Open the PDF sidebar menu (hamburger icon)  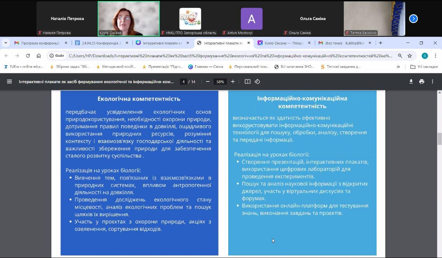click(x=9, y=82)
